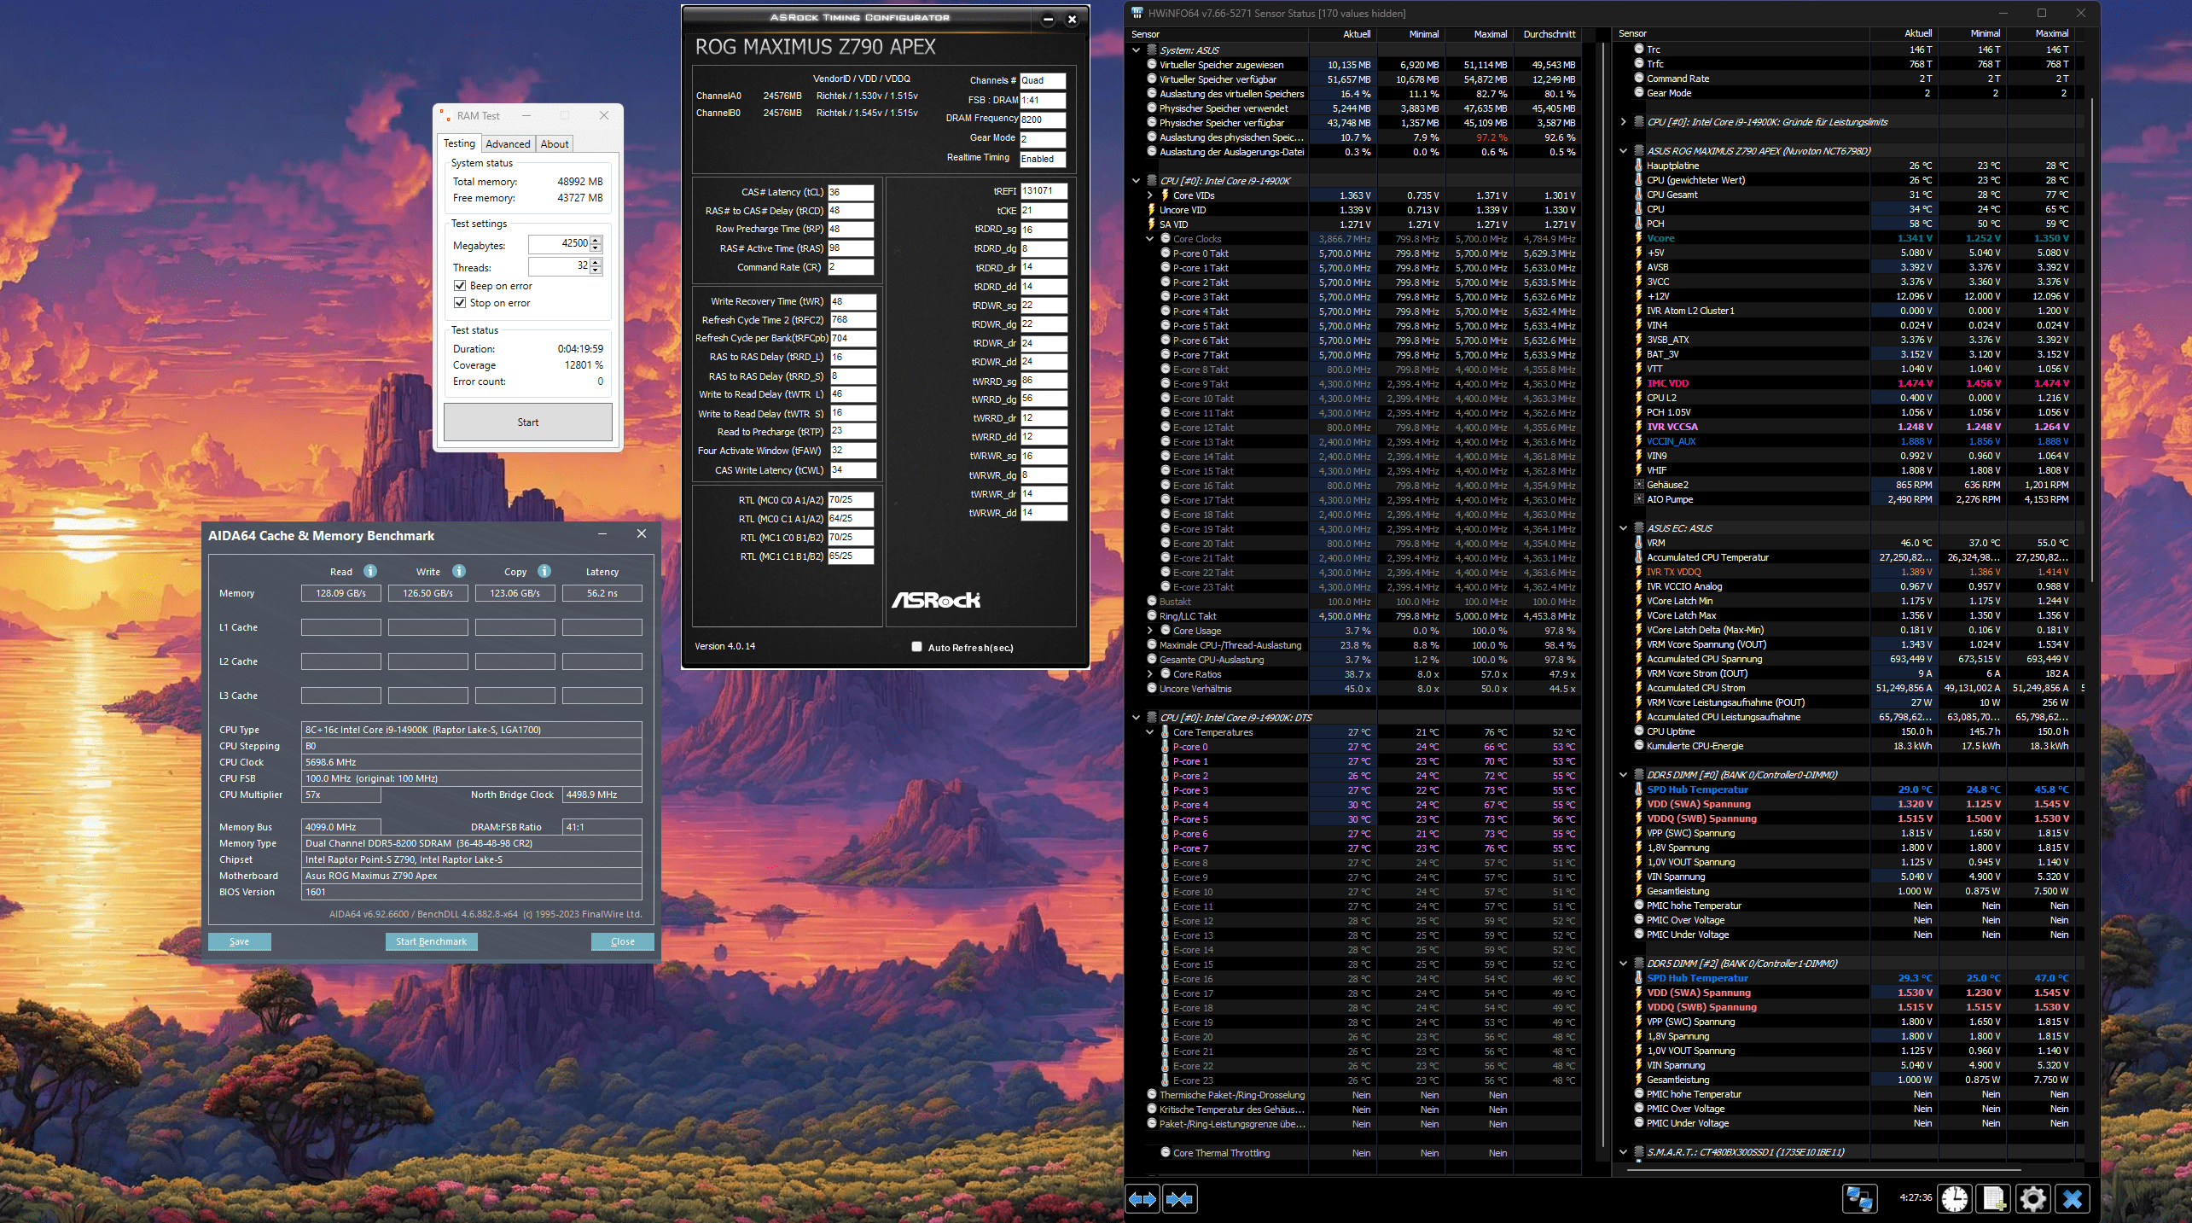The height and width of the screenshot is (1223, 2192).
Task: Click the blue X close-sensors icon
Action: (2073, 1199)
